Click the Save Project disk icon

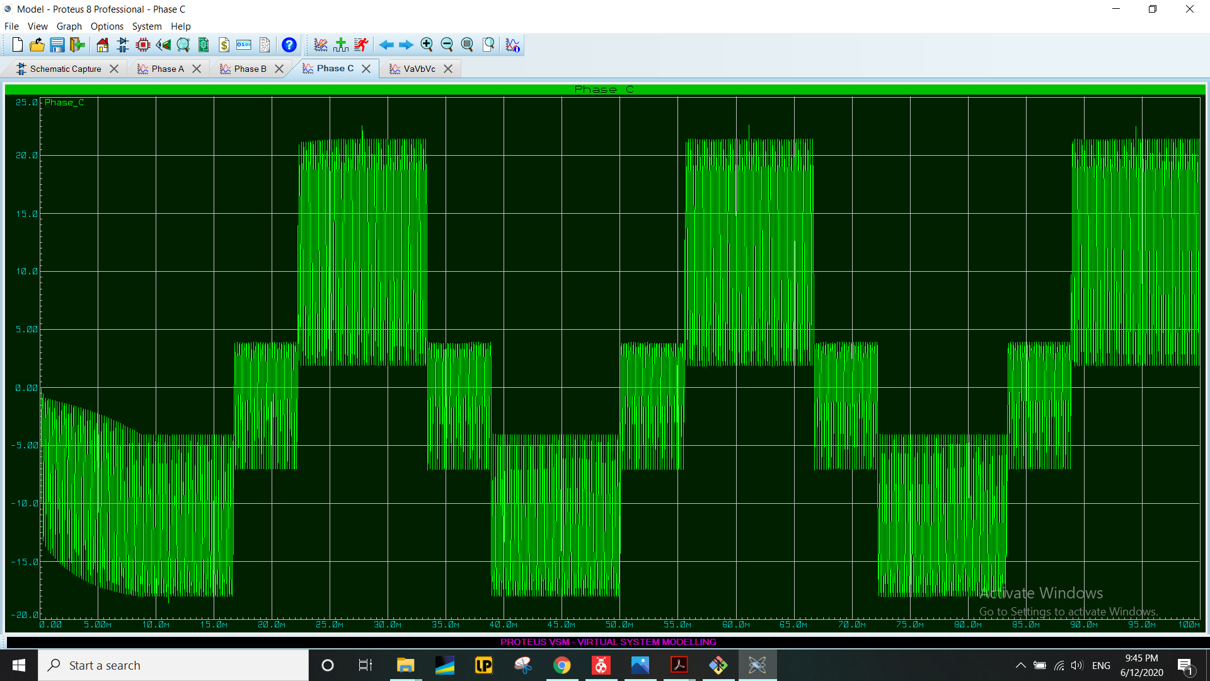click(57, 45)
